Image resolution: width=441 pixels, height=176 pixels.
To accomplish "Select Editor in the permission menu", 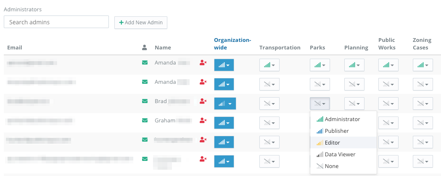I will [332, 143].
